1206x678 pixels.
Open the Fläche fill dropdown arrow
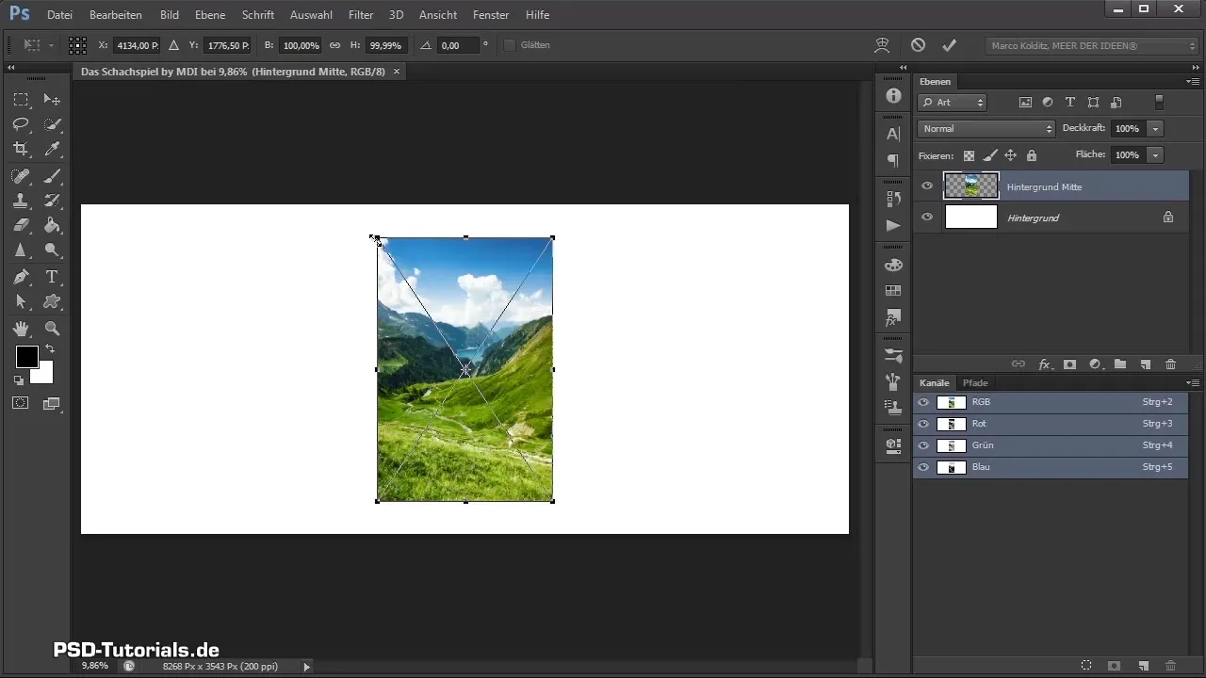[1156, 154]
